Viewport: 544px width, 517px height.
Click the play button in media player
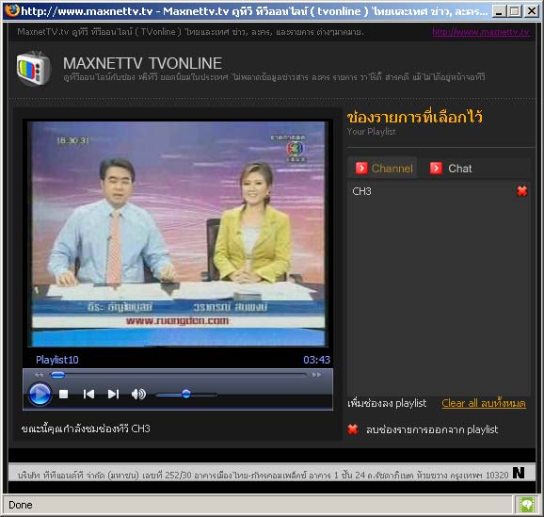coord(40,394)
